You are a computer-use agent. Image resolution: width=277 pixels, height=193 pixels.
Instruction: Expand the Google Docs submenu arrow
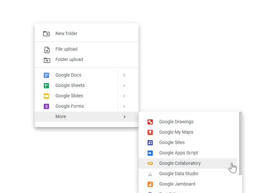[124, 75]
